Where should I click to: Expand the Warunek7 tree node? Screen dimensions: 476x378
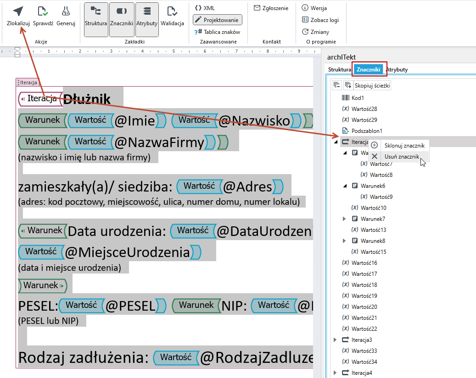[344, 219]
